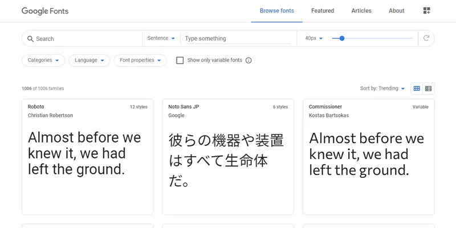This screenshot has width=456, height=228.
Task: Click the Google Fonts logo
Action: tap(50, 11)
